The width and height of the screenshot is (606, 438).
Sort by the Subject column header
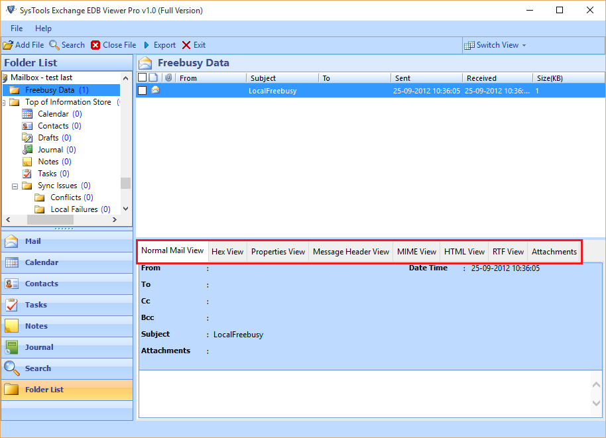[282, 78]
